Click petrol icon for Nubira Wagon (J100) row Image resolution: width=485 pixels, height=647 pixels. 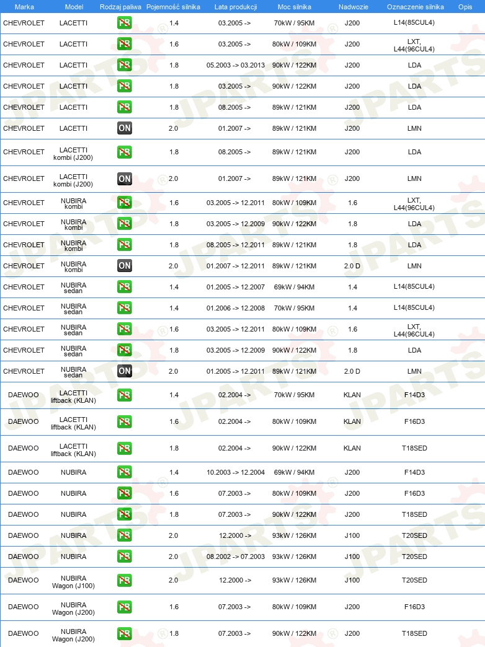point(124,580)
